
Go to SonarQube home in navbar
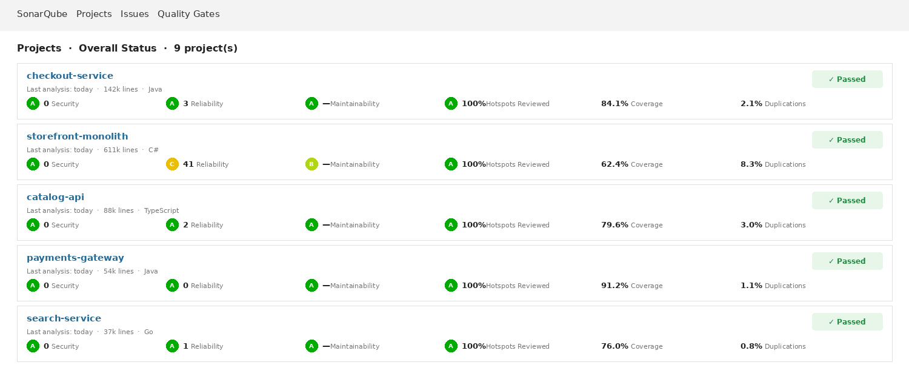coord(42,14)
